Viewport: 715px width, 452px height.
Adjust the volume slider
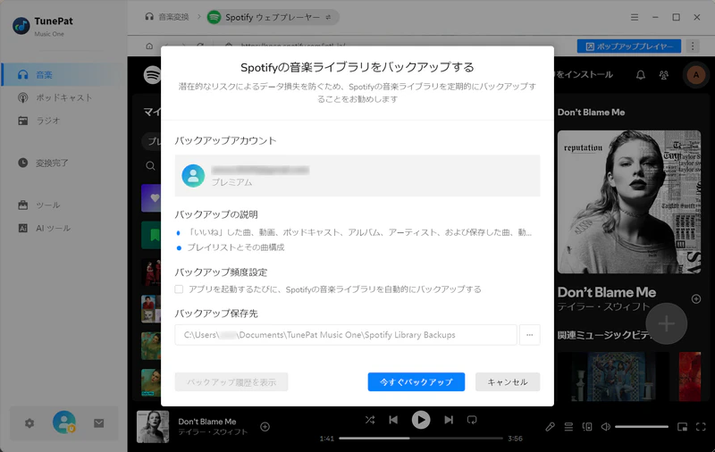[x=642, y=427]
